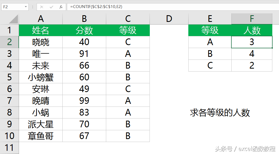The image size is (279, 154).
Task: Click the grade cell in 晓晓's row
Action: 128,42
